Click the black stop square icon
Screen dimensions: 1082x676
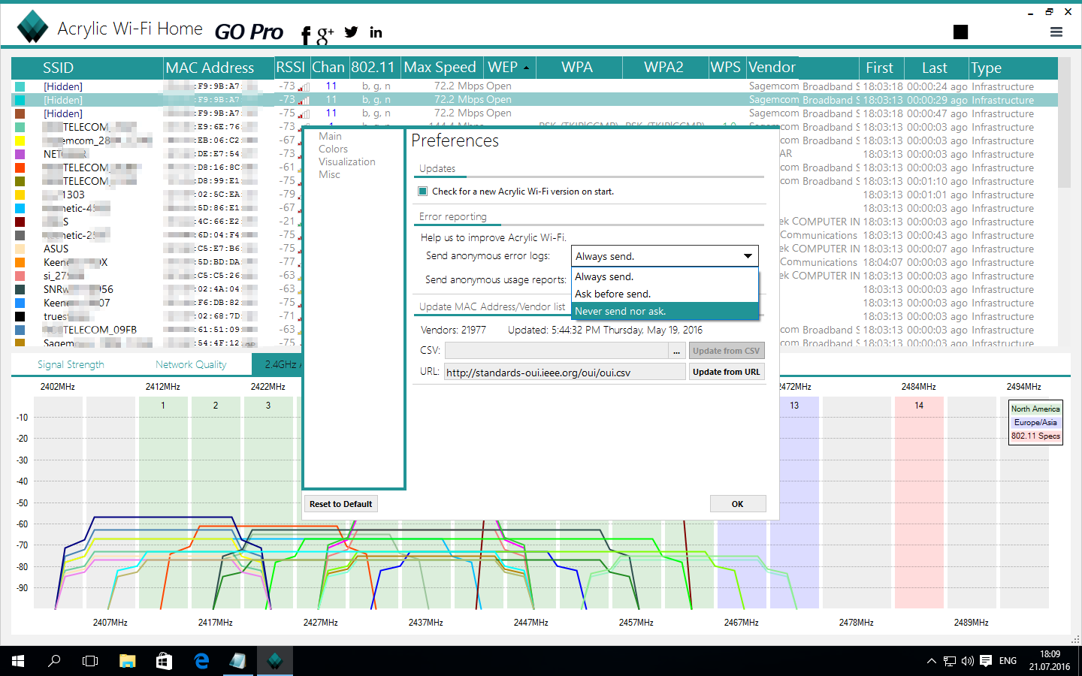pyautogui.click(x=960, y=32)
